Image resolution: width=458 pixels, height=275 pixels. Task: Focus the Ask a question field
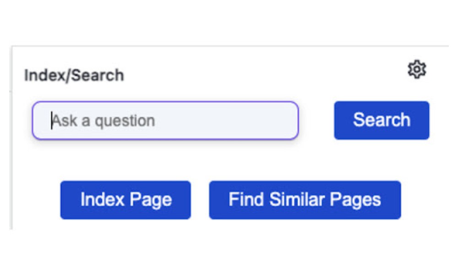165,121
